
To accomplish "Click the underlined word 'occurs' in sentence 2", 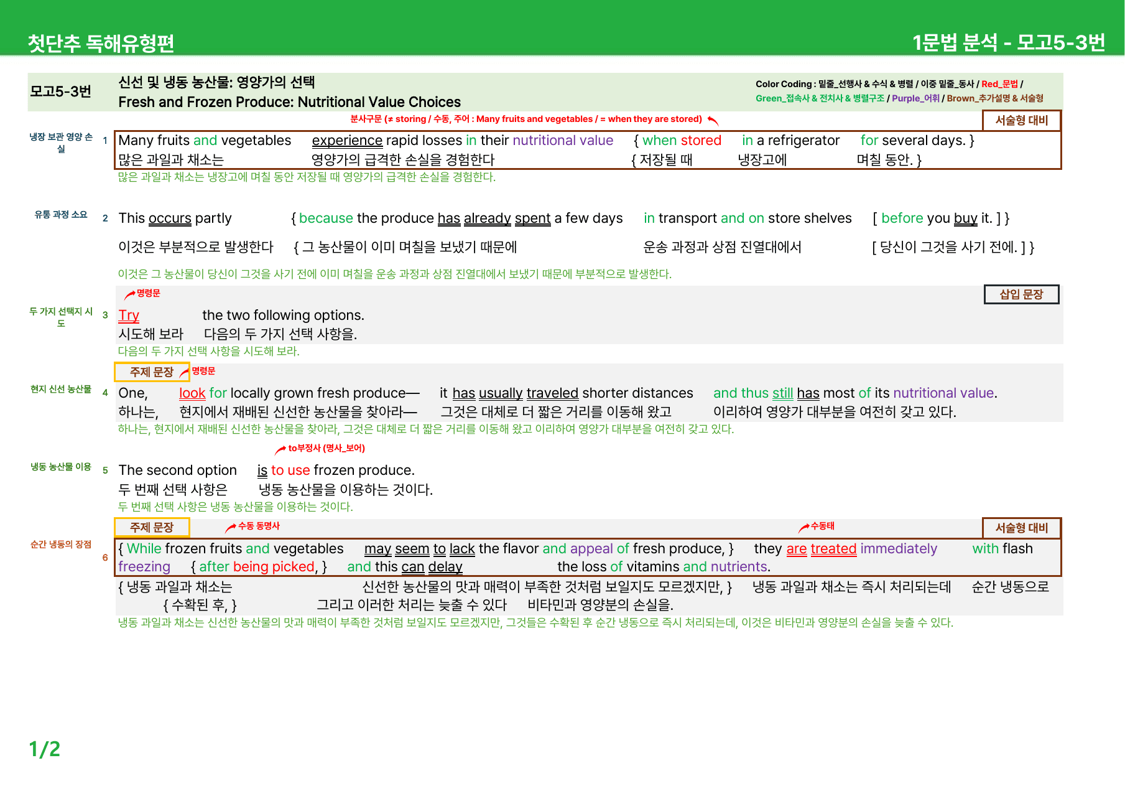I will pos(170,218).
